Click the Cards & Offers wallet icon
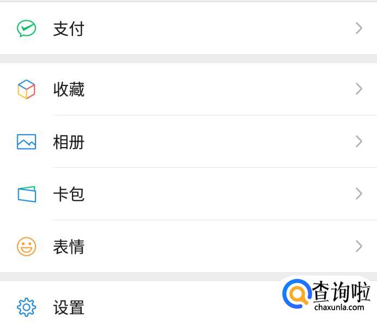This screenshot has width=377, height=324. [x=26, y=194]
